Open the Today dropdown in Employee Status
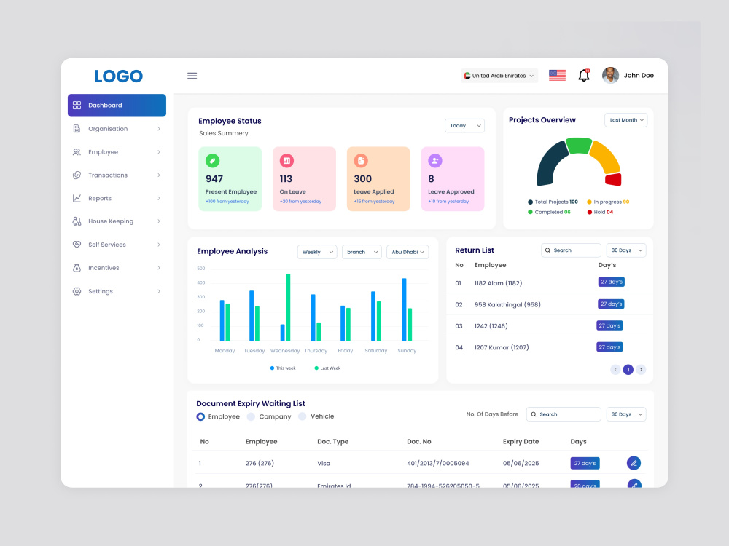Image resolution: width=729 pixels, height=546 pixels. point(464,126)
